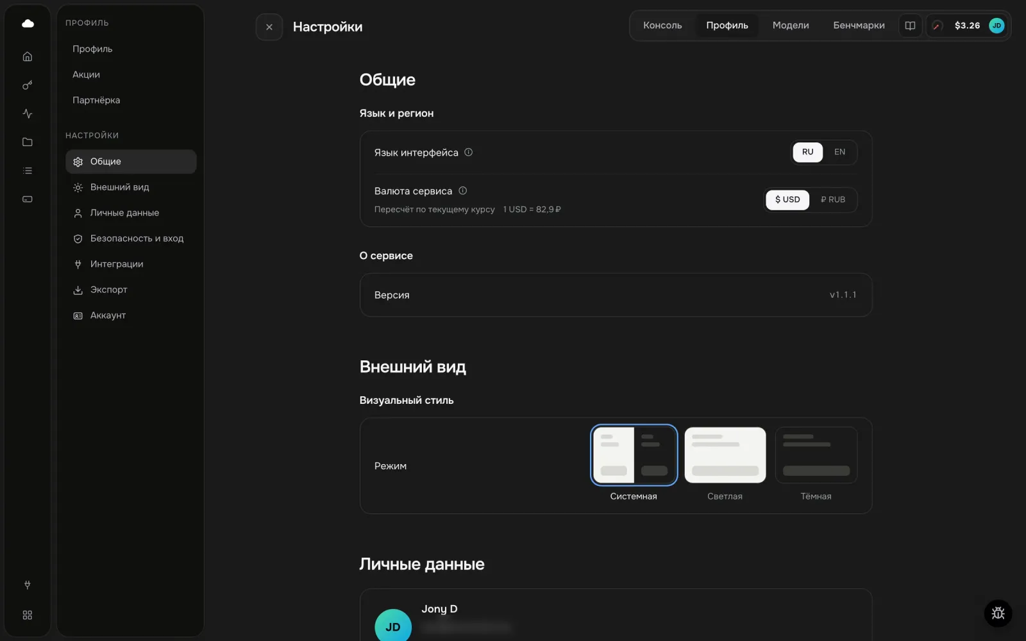1026x641 pixels.
Task: Go to Интеграции settings
Action: [131, 264]
